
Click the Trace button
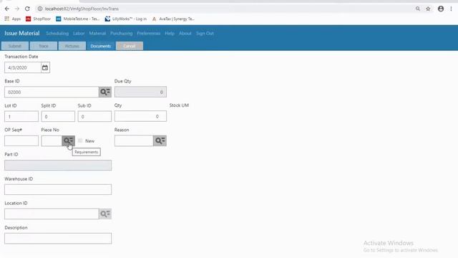click(x=44, y=46)
